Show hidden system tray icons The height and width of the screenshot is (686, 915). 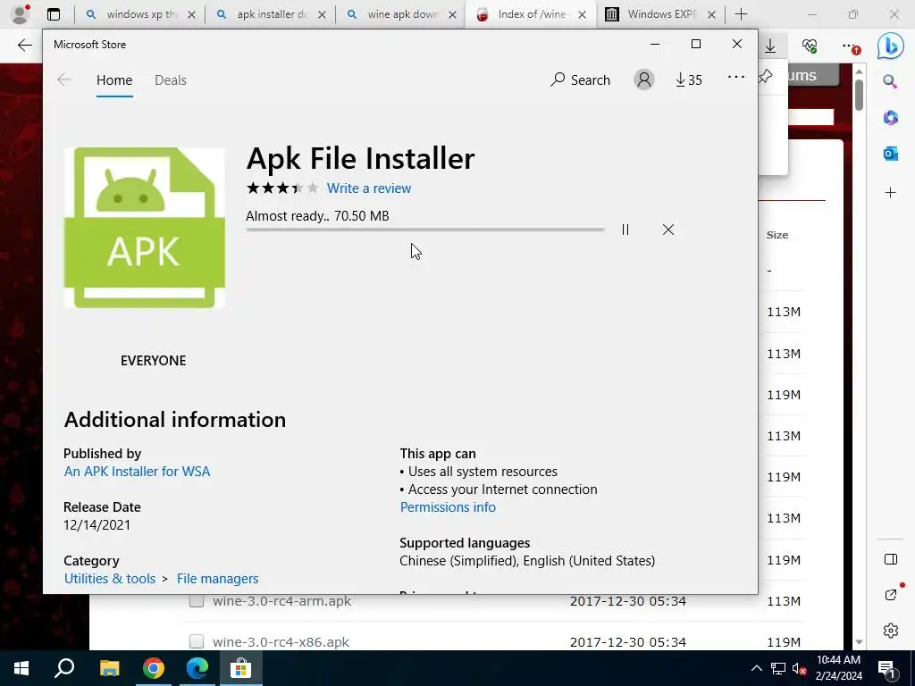756,668
